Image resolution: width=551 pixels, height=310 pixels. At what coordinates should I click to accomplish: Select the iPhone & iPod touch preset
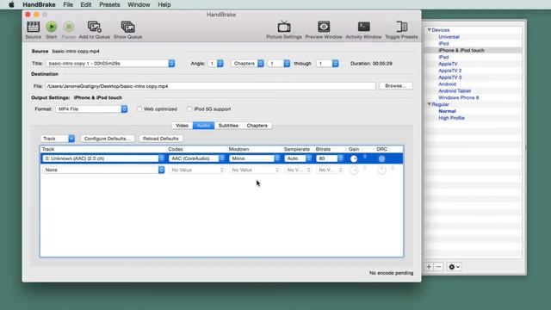461,50
